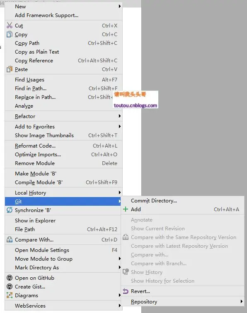Click the Synchronize refresh arrows icon
The image size is (247, 313).
[10, 210]
